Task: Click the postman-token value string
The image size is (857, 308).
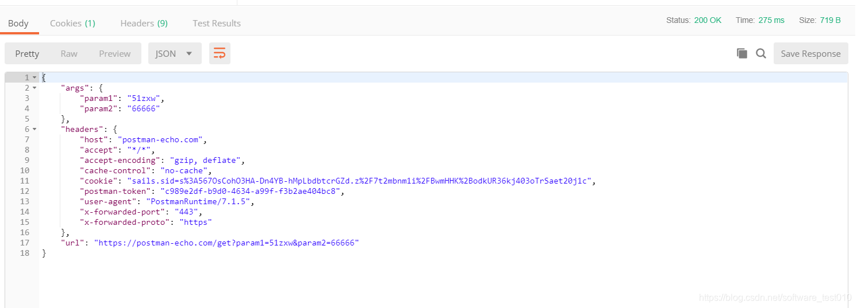Action: coord(250,191)
